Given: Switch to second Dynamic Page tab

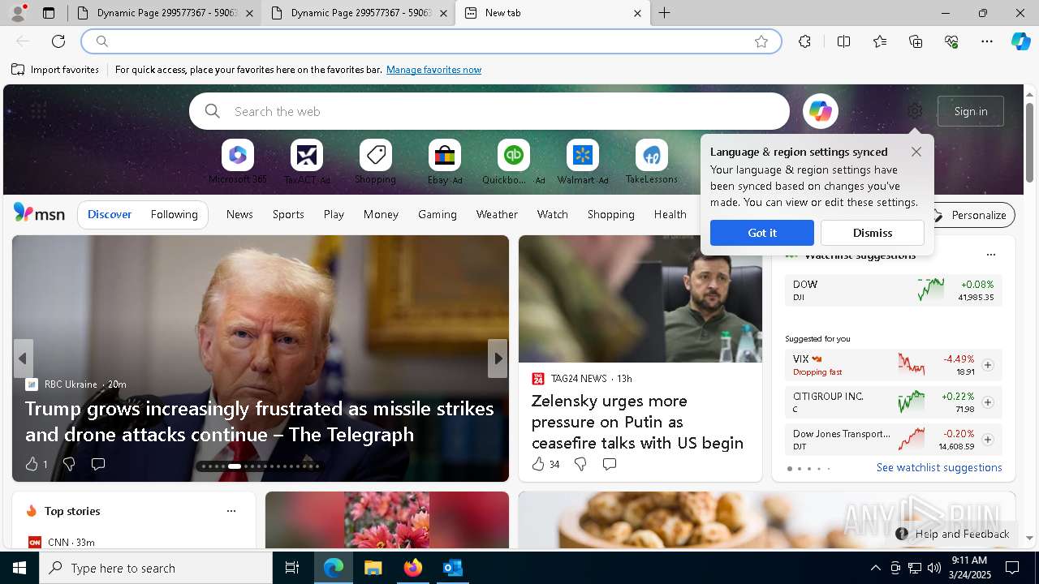Looking at the screenshot, I should [358, 13].
